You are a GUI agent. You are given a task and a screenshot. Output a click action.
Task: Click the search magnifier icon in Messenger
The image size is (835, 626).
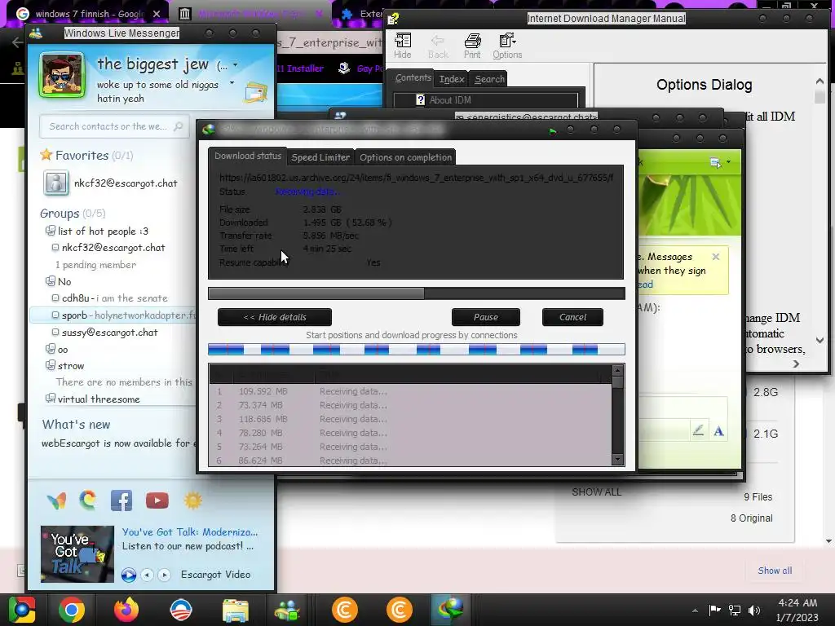(179, 126)
